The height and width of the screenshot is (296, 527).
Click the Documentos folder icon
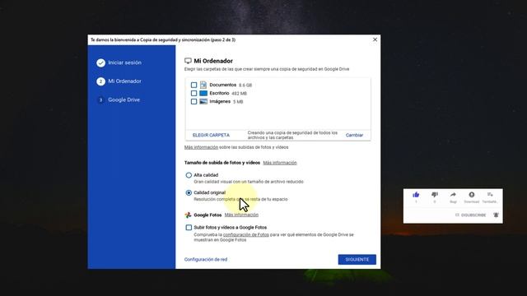click(x=203, y=85)
